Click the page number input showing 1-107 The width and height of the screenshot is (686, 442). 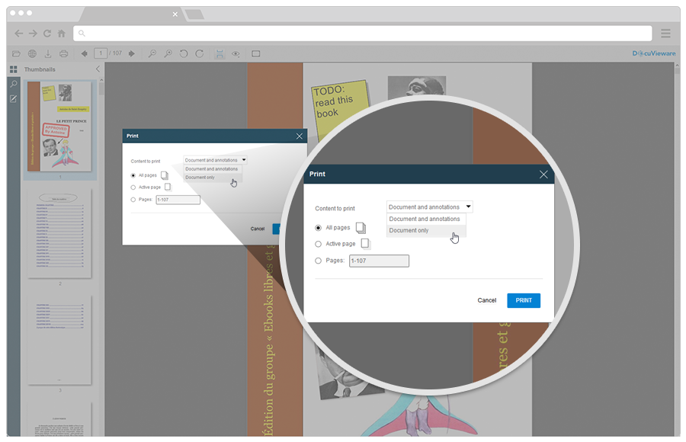pos(380,261)
